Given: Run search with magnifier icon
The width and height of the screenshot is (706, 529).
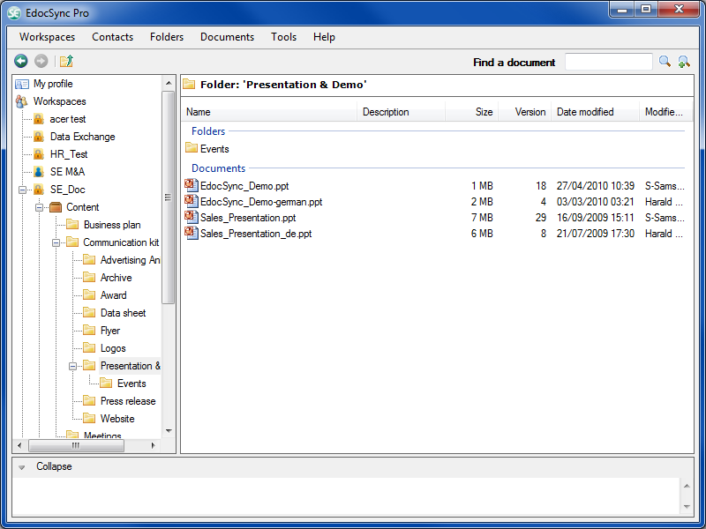Looking at the screenshot, I should pos(665,62).
